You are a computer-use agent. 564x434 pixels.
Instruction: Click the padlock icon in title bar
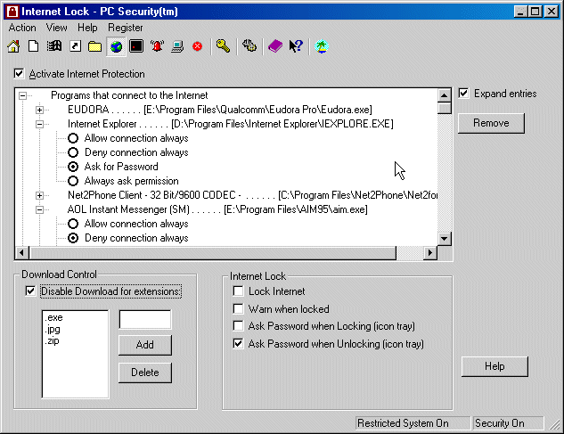point(12,12)
